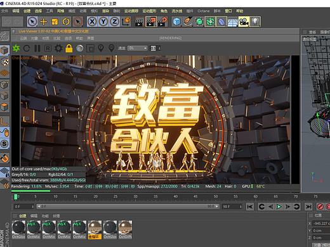The width and height of the screenshot is (330, 247).
Task: Click the recently used tool icon
Action: 77,22
